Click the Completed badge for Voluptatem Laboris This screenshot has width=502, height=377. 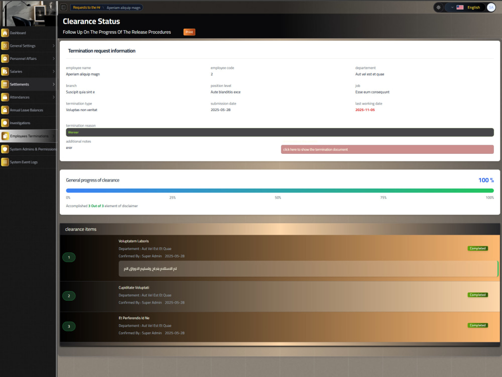(x=477, y=248)
